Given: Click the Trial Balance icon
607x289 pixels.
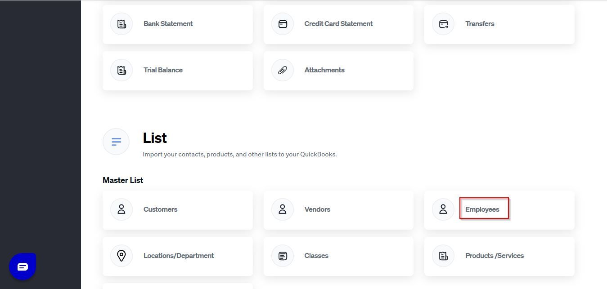Looking at the screenshot, I should point(121,70).
